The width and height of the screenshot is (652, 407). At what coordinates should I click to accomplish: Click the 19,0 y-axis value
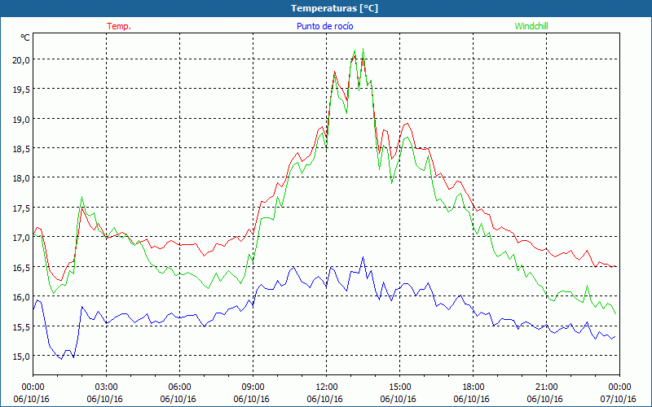coord(22,119)
